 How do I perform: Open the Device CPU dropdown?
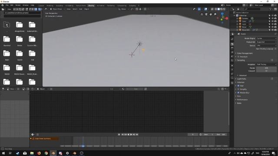(266, 45)
